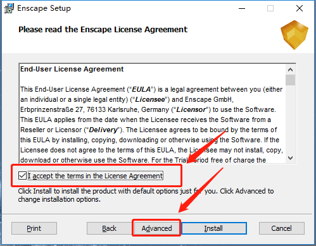The width and height of the screenshot is (316, 246).
Task: Click the golden Enscape cube logo
Action: 294,35
